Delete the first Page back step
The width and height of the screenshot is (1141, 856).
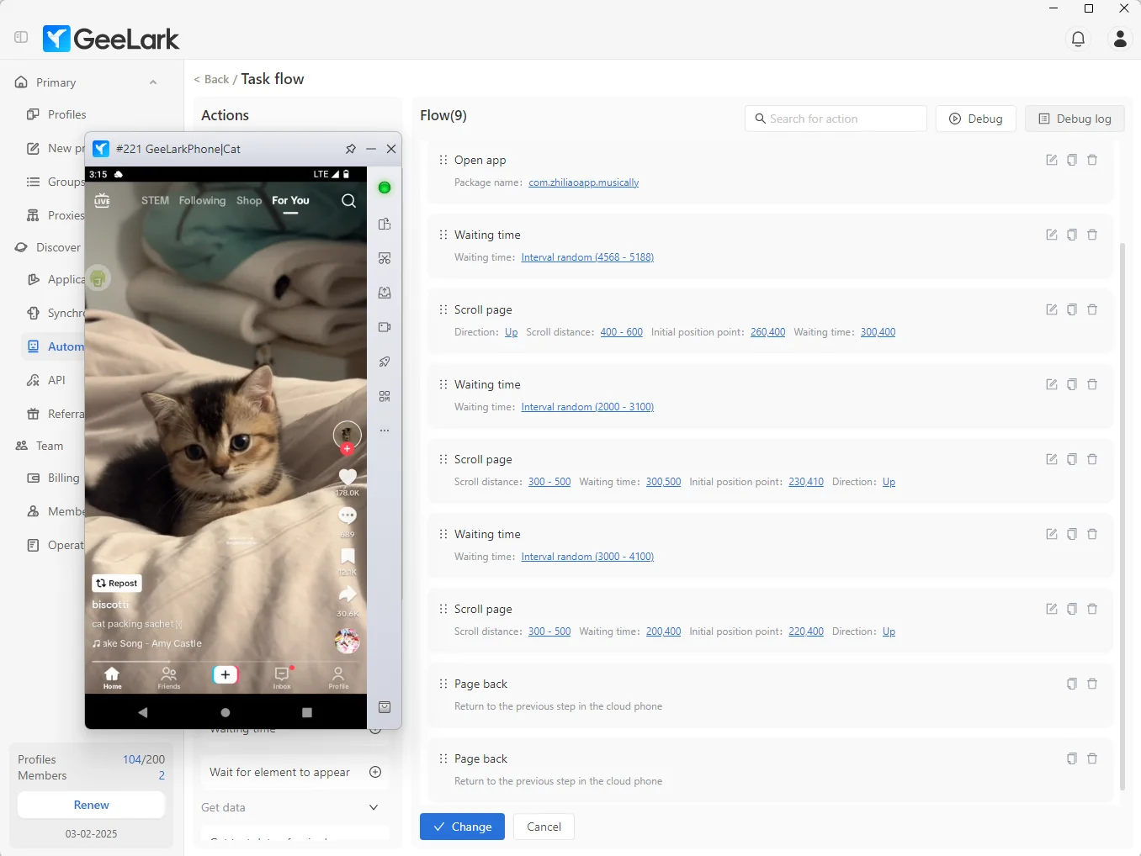1092,684
